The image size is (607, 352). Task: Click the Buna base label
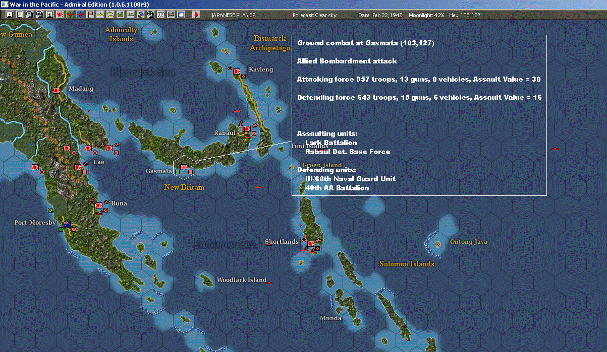pyautogui.click(x=119, y=203)
